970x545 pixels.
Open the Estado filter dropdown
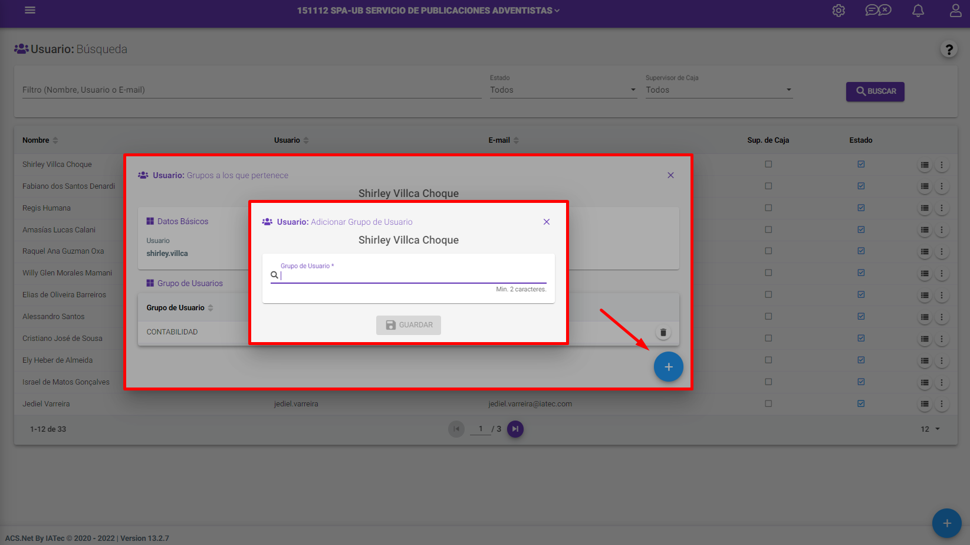tap(563, 90)
